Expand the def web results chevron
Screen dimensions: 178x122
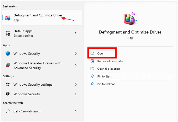point(76,111)
